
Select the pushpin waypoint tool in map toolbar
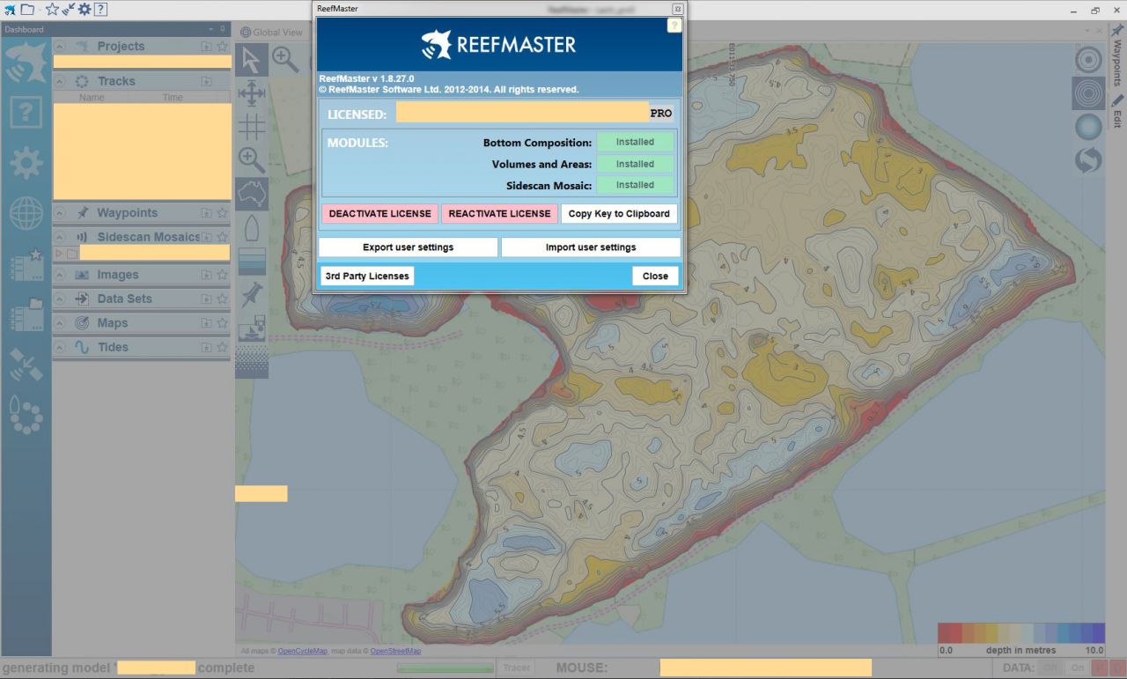coord(252,294)
